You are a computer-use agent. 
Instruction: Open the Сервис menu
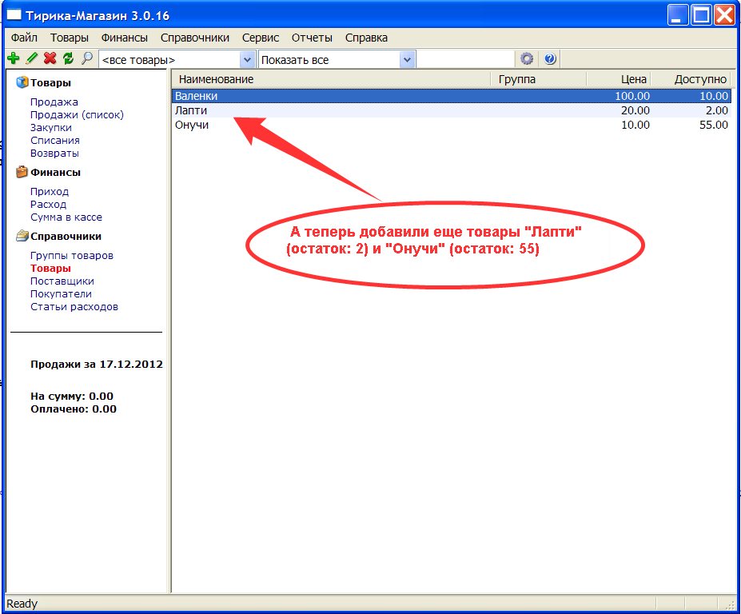[261, 38]
